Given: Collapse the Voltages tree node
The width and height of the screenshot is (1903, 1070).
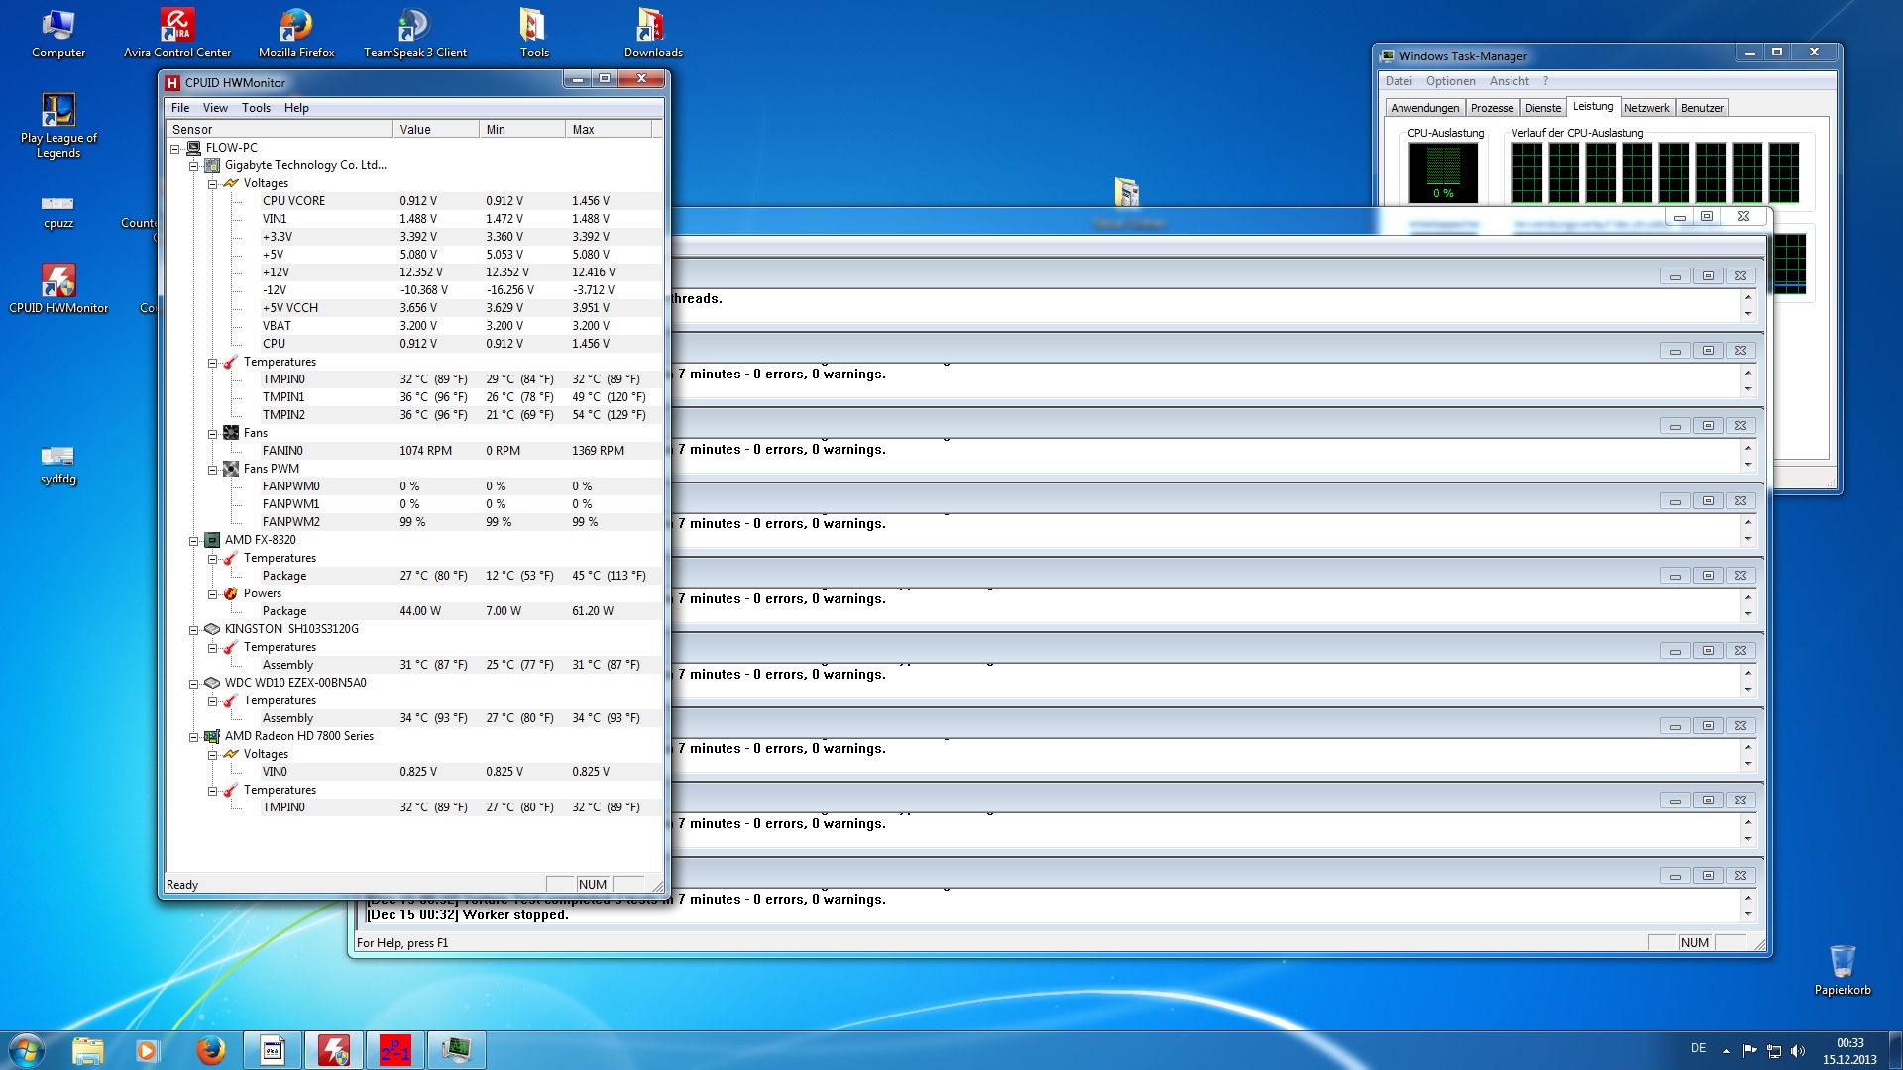Looking at the screenshot, I should (212, 184).
